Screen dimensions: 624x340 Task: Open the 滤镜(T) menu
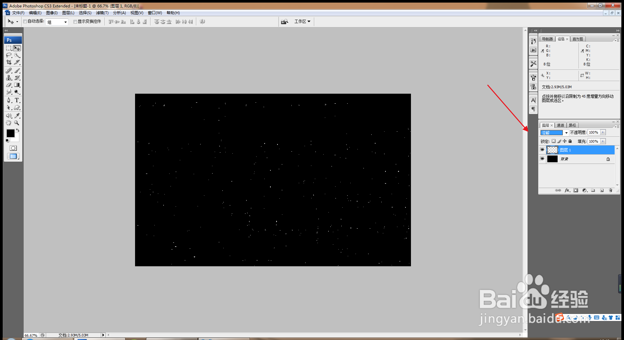tap(102, 13)
